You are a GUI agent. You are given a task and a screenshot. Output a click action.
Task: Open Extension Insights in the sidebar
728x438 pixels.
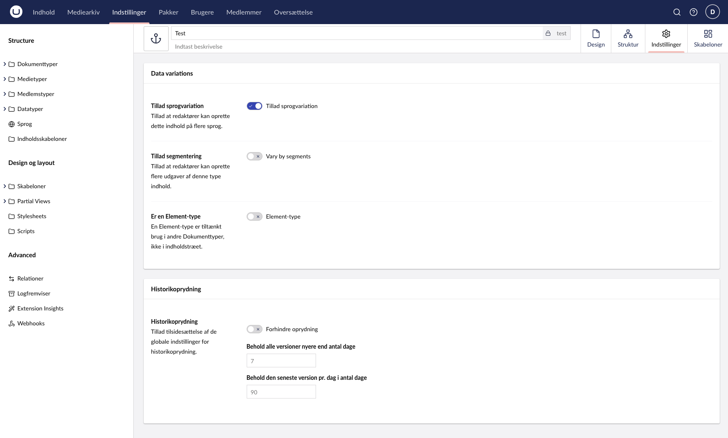click(x=40, y=308)
